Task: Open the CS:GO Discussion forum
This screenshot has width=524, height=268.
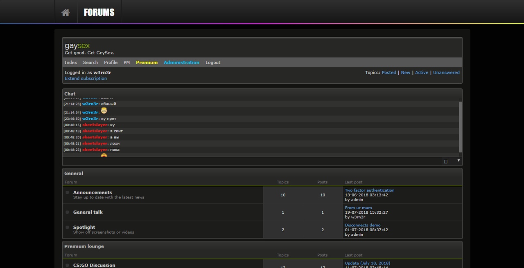Action: tap(94, 265)
